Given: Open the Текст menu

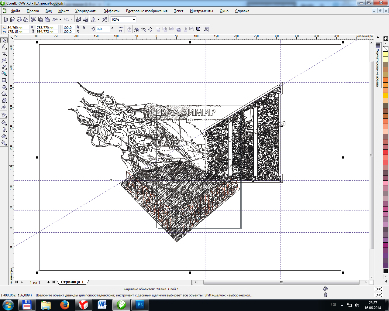Looking at the screenshot, I should pyautogui.click(x=179, y=11).
